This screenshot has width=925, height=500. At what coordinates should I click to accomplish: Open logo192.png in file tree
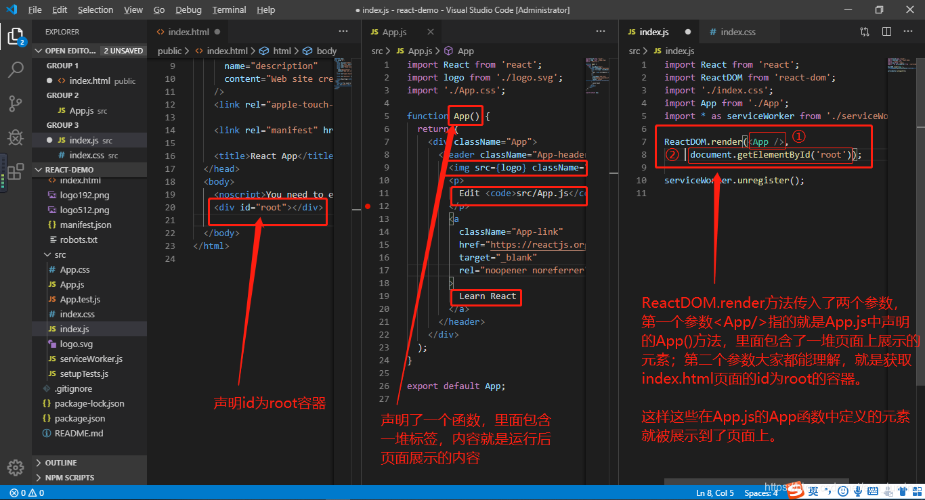tap(89, 195)
